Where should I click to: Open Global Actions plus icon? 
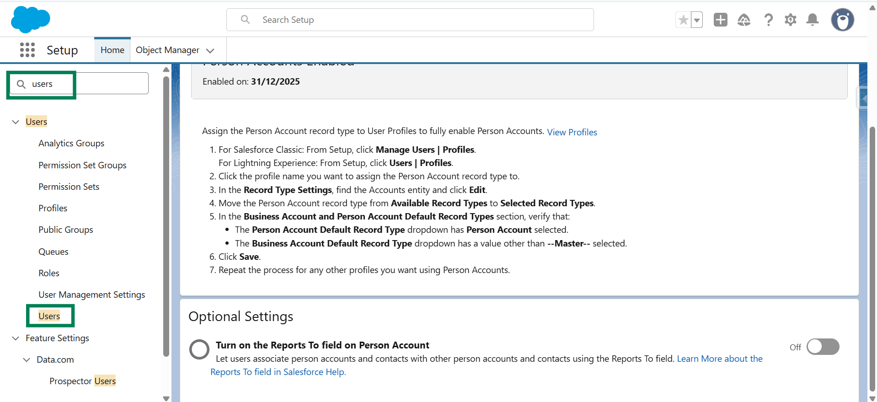(720, 20)
